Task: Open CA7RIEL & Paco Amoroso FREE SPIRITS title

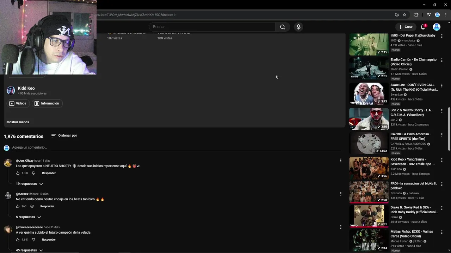Action: pos(410,136)
